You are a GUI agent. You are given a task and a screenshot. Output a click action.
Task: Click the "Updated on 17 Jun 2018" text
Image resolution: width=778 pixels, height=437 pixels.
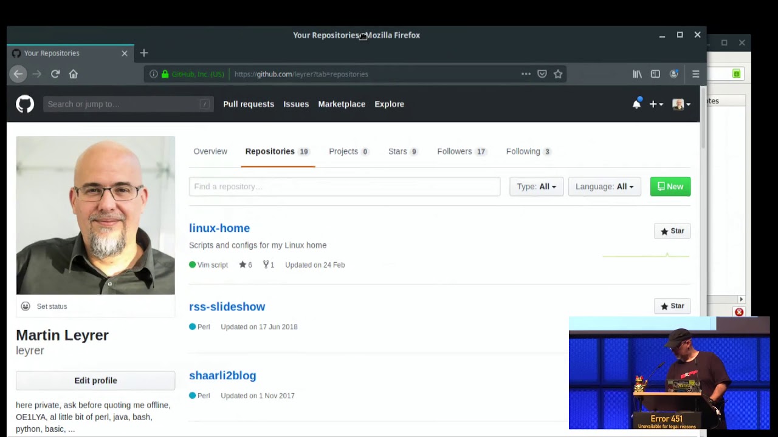point(259,327)
